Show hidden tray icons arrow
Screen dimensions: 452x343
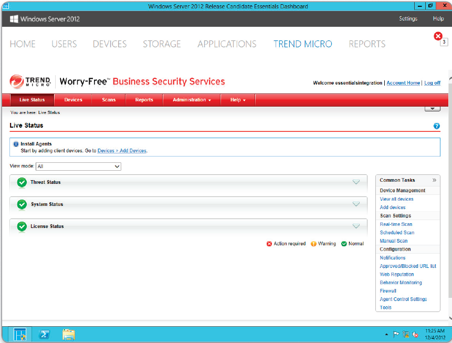386,335
